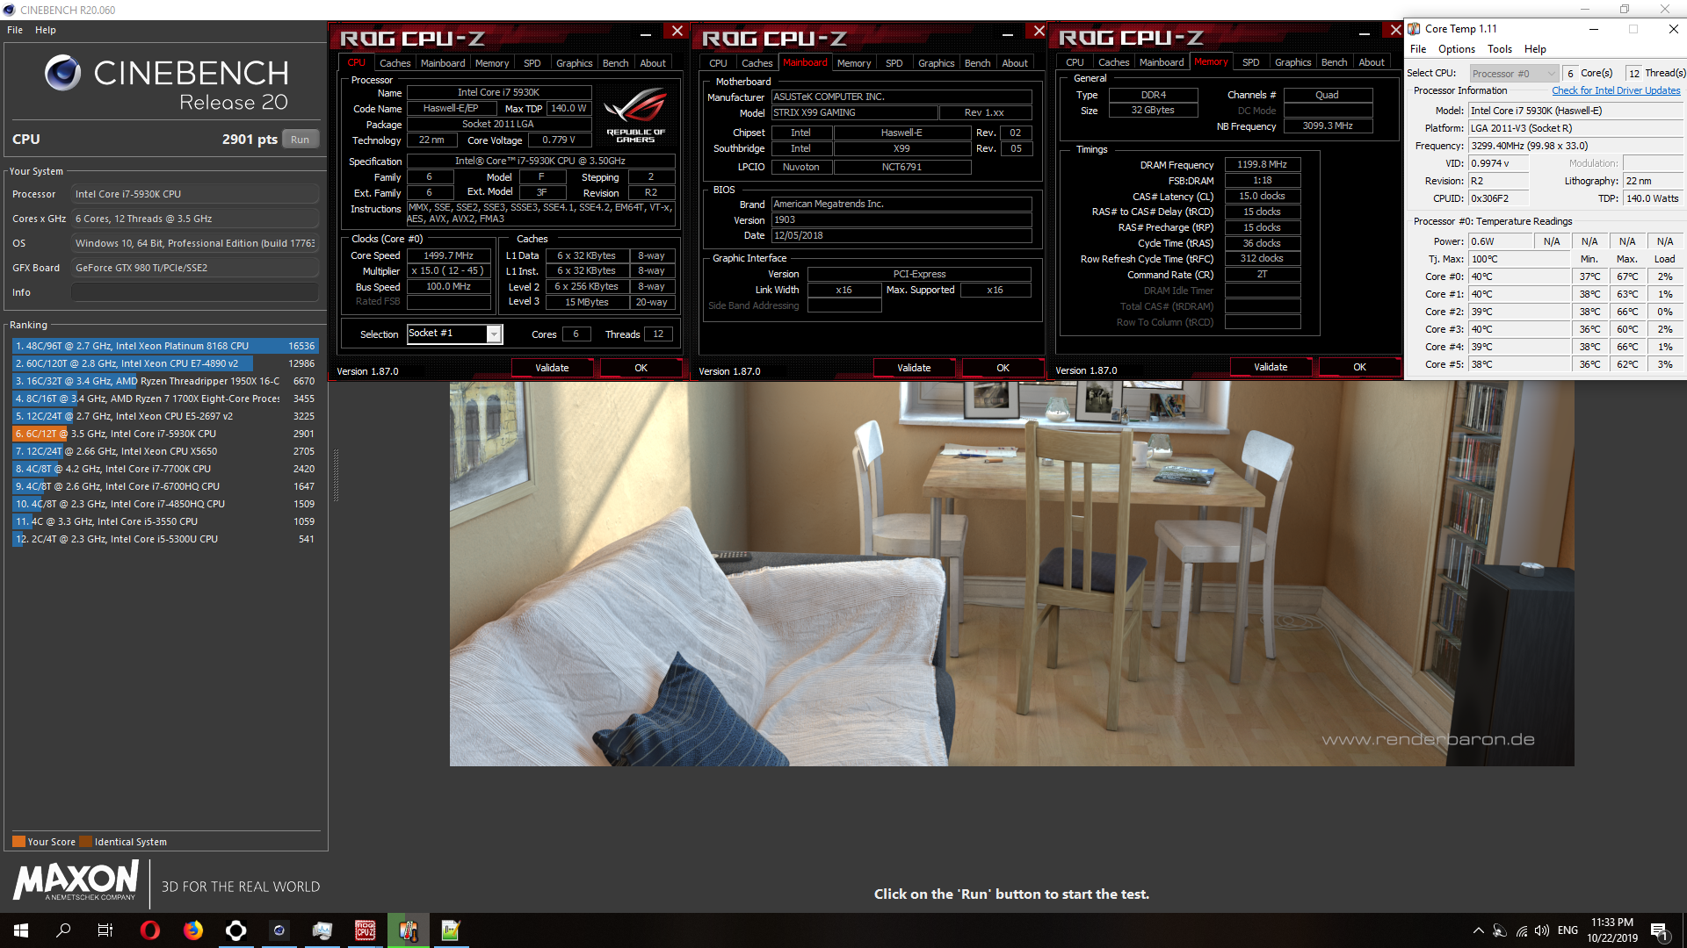Open the taskbar clock and date

pyautogui.click(x=1612, y=930)
